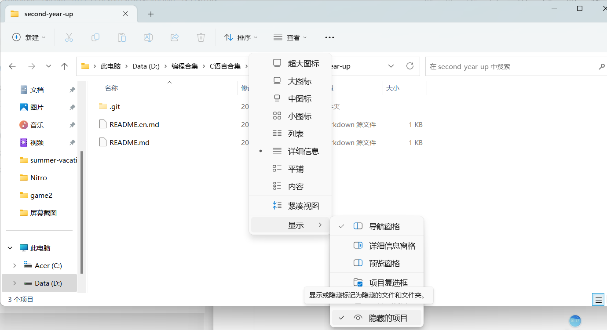Select 详细信息 view mode
The width and height of the screenshot is (607, 330).
tap(290, 151)
